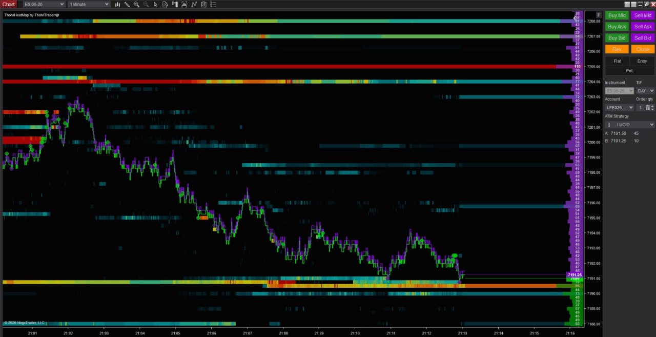Click the red Chart tab label
This screenshot has width=656, height=337.
[x=9, y=4]
